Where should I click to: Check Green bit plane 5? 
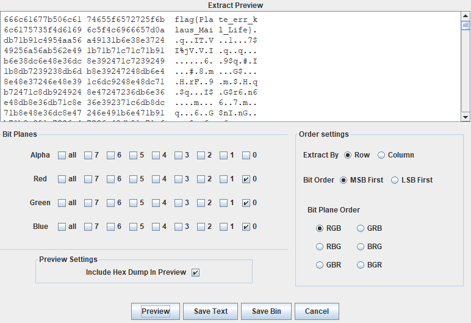133,203
